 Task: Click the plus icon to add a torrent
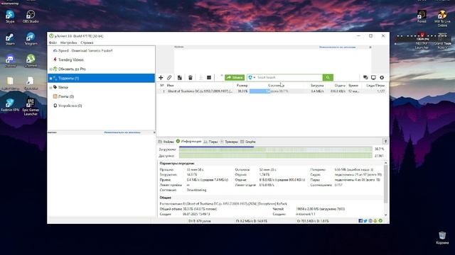click(161, 77)
